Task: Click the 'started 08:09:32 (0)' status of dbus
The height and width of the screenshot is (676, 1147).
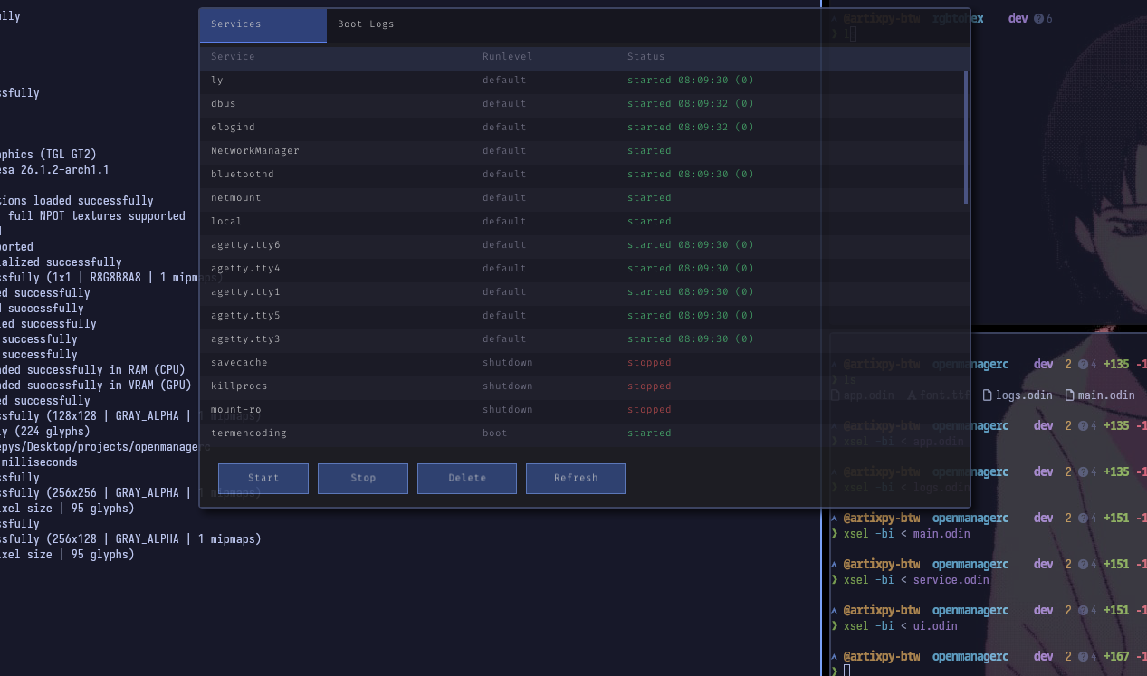Action: (691, 104)
